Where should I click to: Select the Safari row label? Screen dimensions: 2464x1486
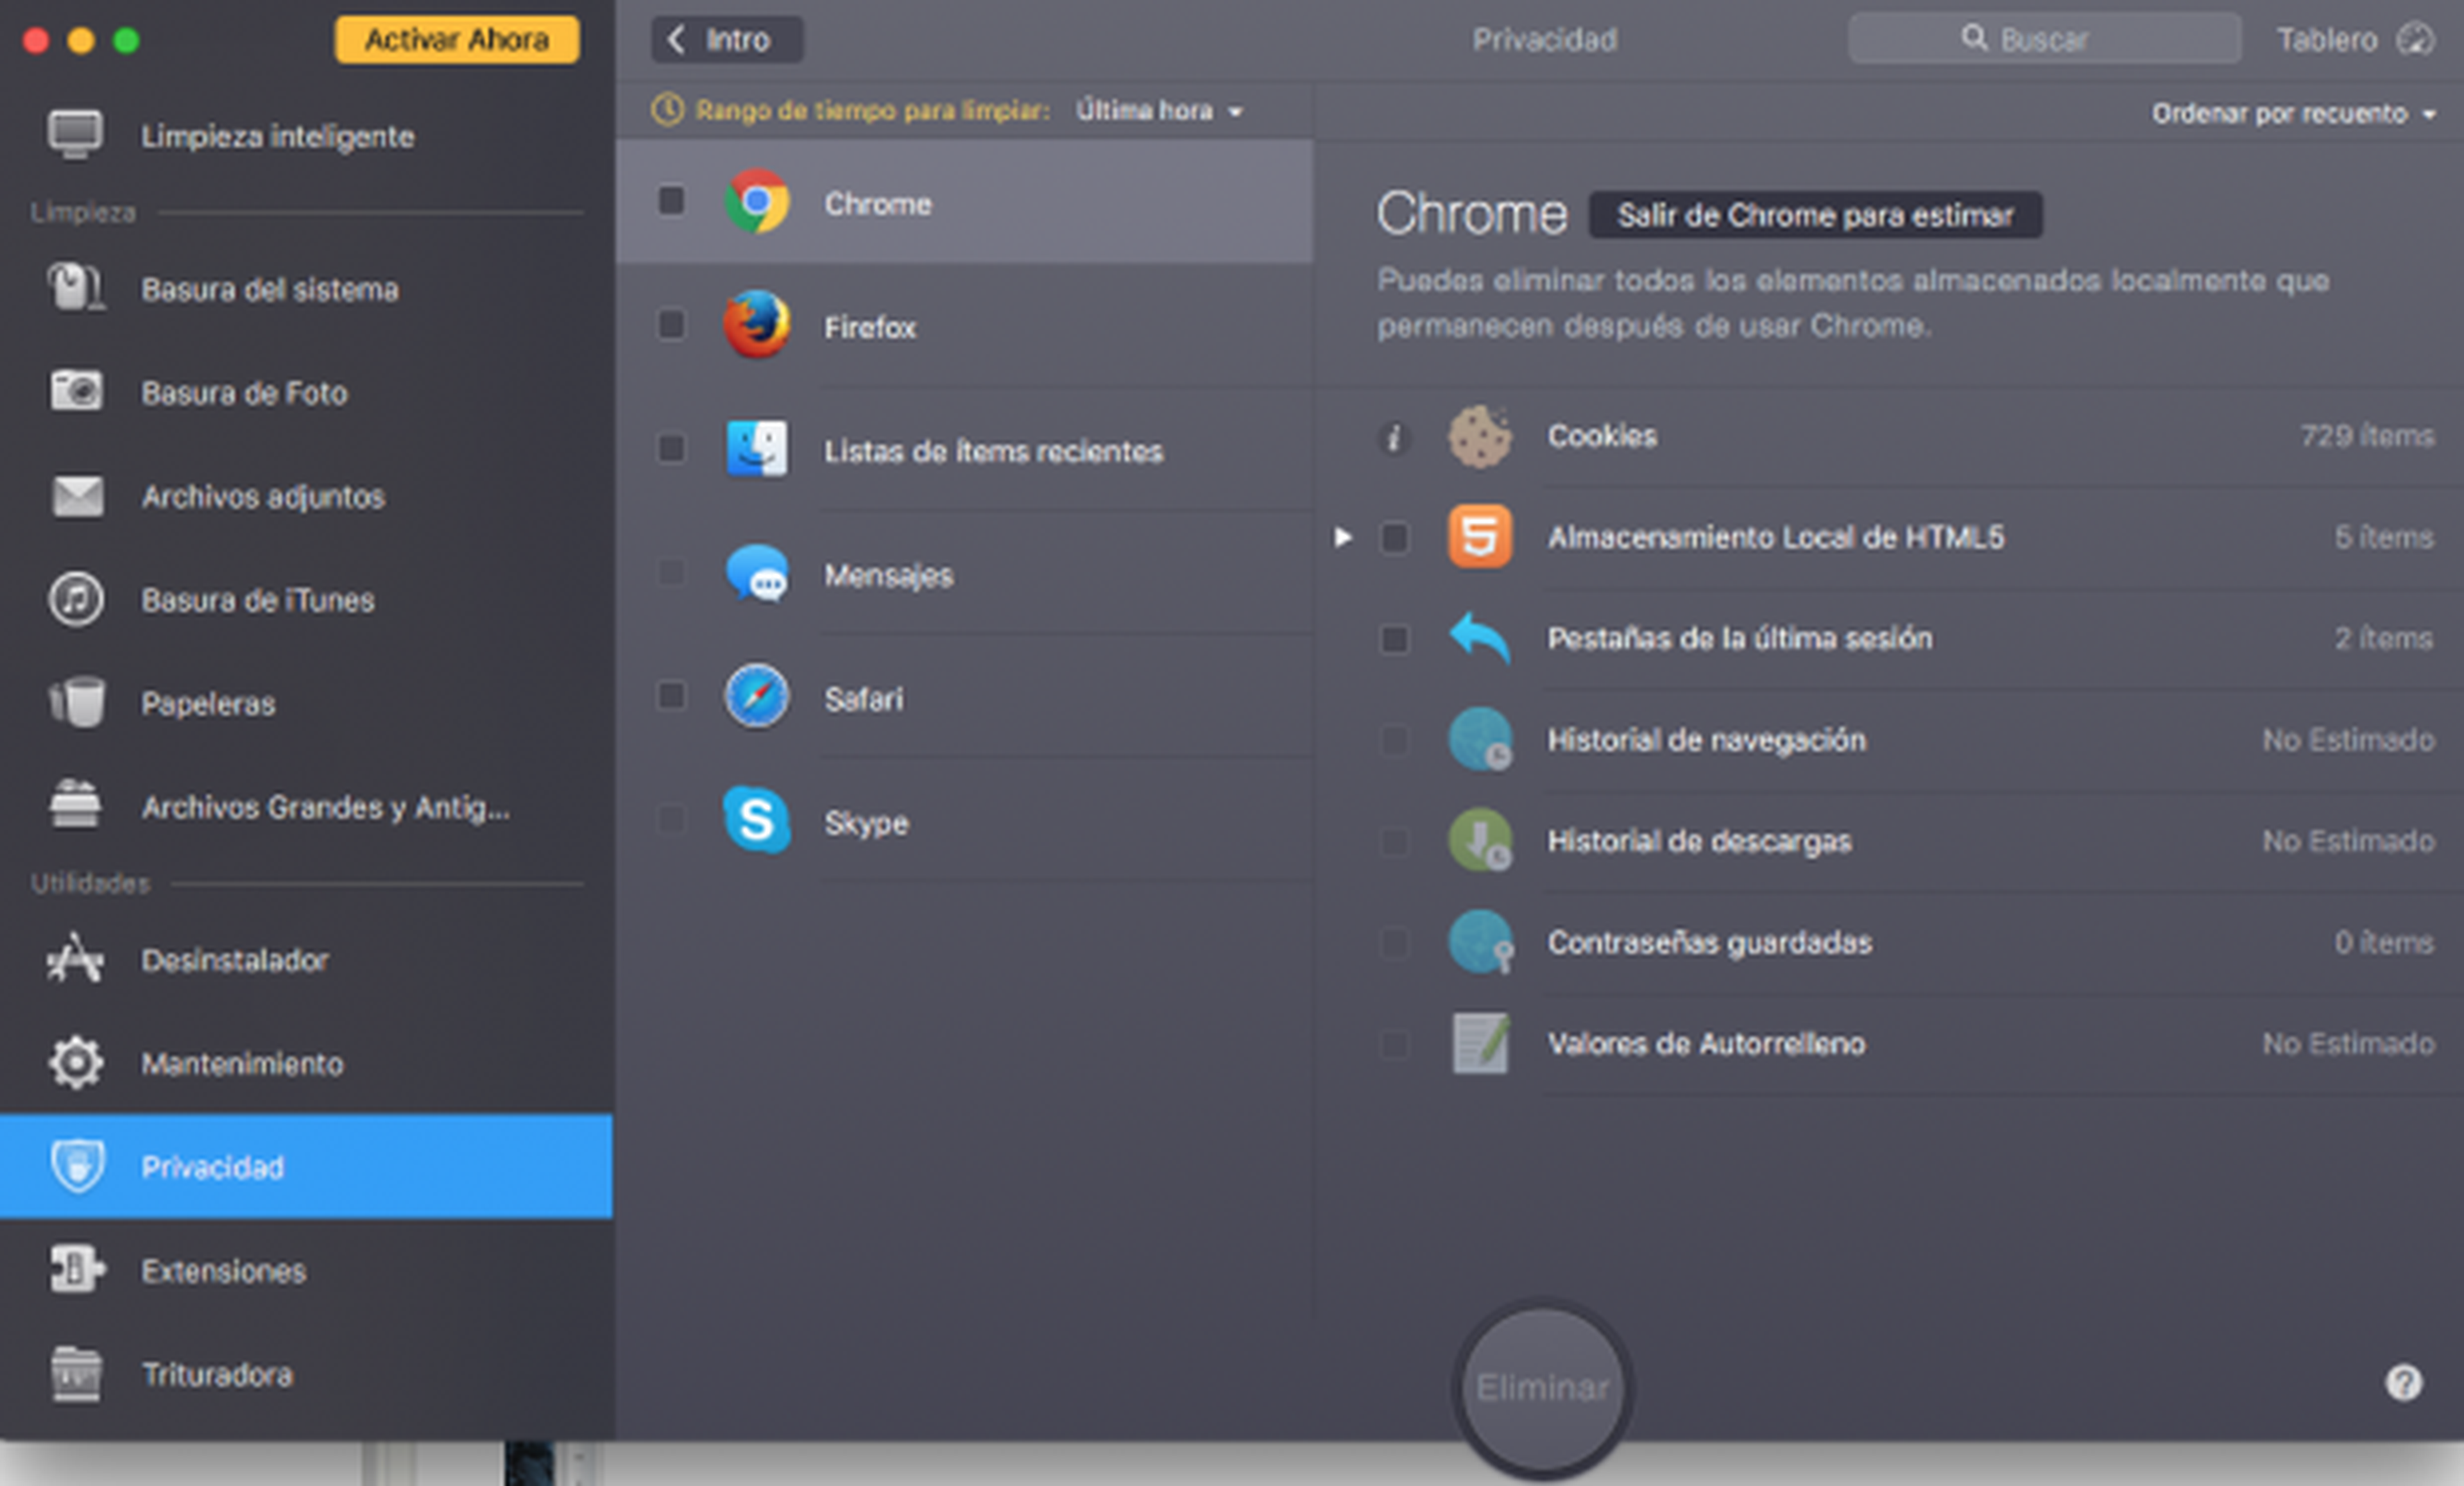[863, 699]
